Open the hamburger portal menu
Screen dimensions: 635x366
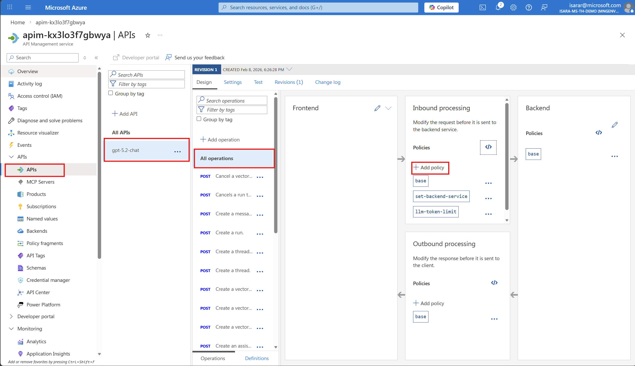[28, 7]
